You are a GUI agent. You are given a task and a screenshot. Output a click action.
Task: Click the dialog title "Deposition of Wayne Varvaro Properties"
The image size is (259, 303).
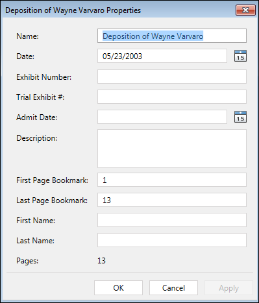pos(73,10)
